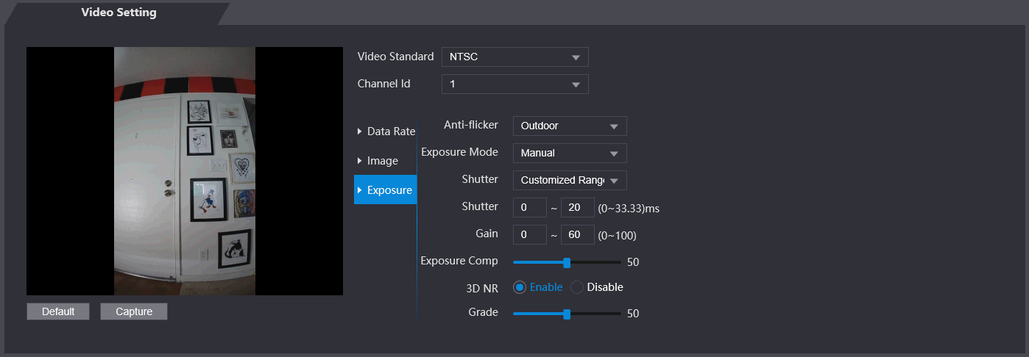Image resolution: width=1029 pixels, height=357 pixels.
Task: Click the Exposure Comp slider handle
Action: tap(567, 262)
